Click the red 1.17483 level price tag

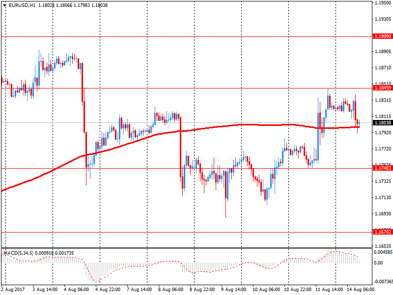(x=383, y=168)
